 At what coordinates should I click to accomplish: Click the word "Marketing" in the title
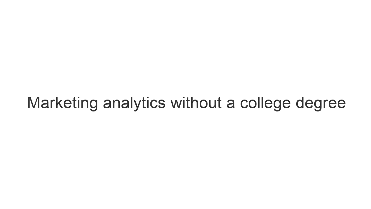coord(63,103)
